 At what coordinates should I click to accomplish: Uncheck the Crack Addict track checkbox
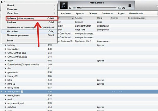click(x=5, y=49)
